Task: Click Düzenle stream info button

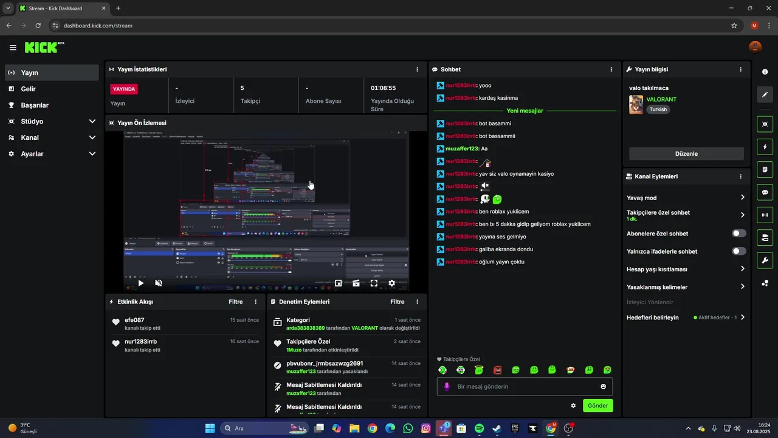Action: click(x=686, y=154)
